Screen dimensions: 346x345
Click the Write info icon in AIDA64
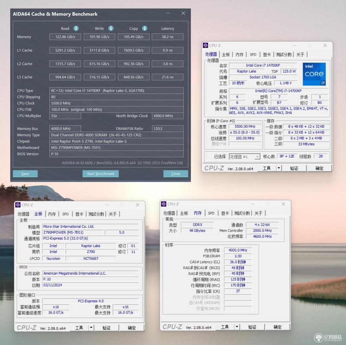coord(111,29)
